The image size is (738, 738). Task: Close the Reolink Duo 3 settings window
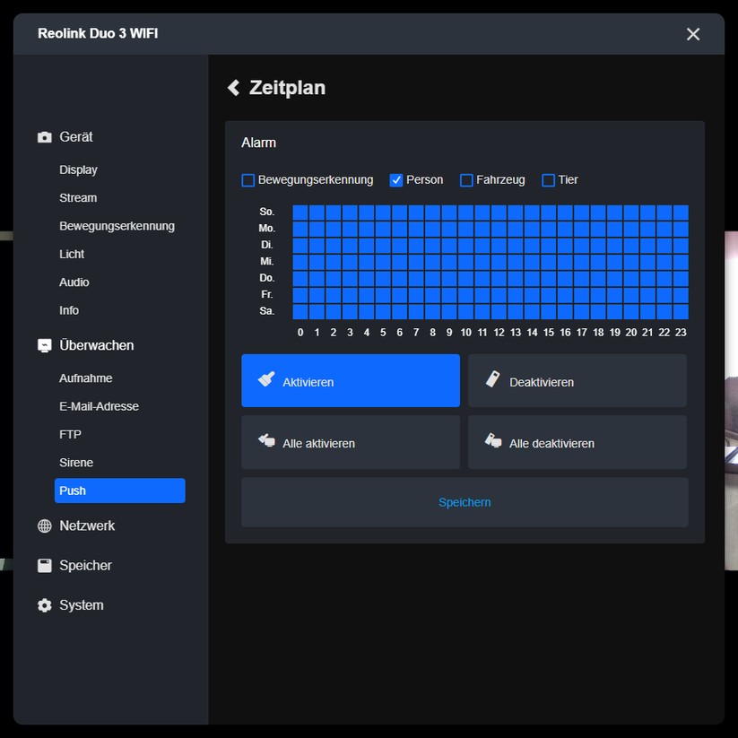pos(692,34)
